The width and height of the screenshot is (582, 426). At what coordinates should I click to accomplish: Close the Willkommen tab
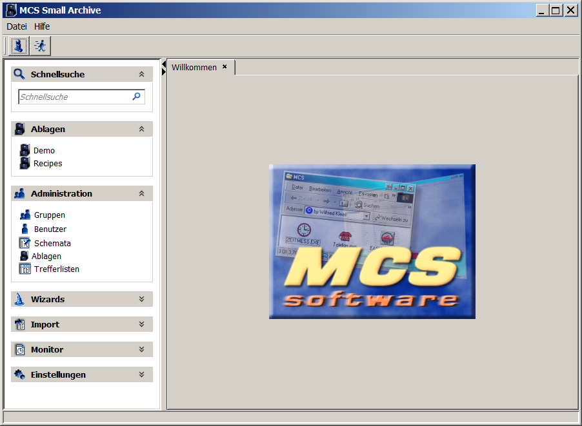(225, 66)
